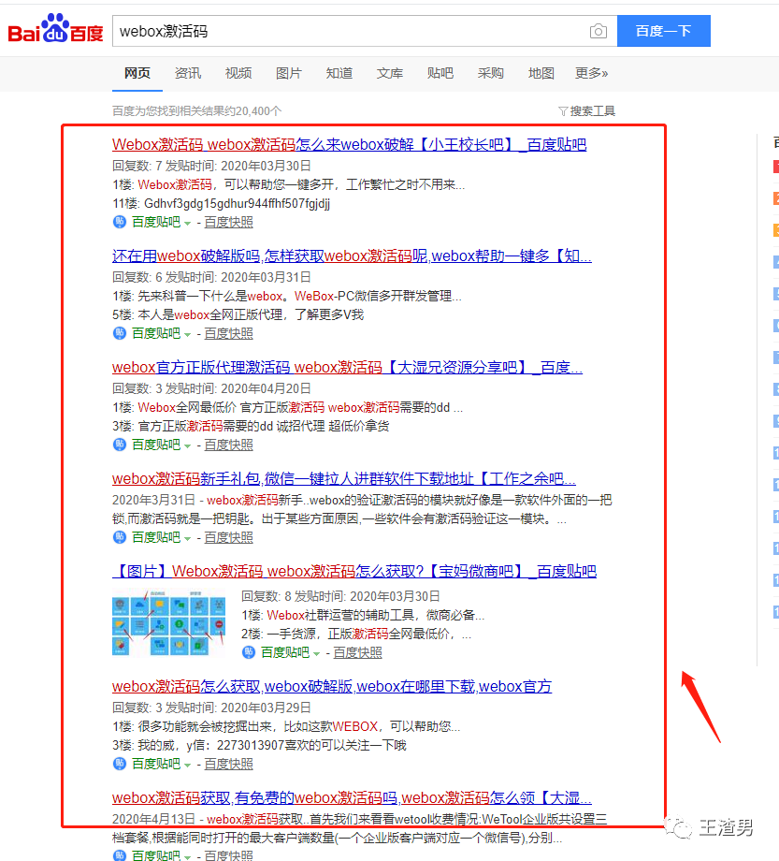Expand 百度贴吧 dropdown arrow under 还在用webox破解版吗 result
Image resolution: width=779 pixels, height=861 pixels.
coord(188,334)
